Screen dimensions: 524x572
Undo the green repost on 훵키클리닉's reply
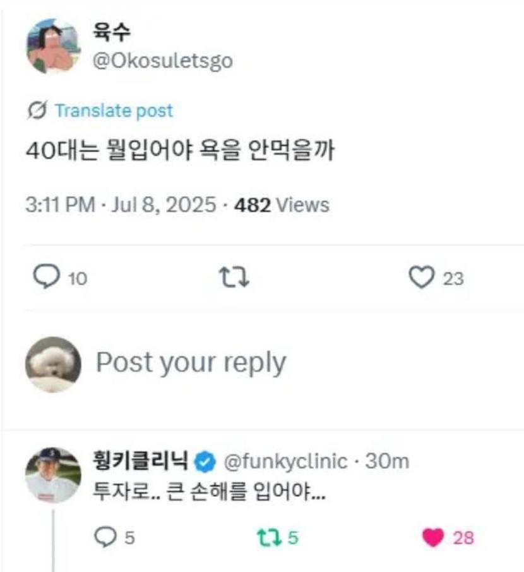point(268,537)
